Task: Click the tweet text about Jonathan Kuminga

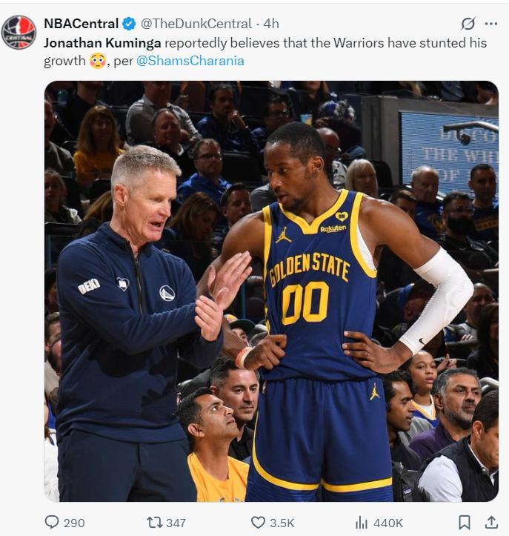Action: point(265,52)
